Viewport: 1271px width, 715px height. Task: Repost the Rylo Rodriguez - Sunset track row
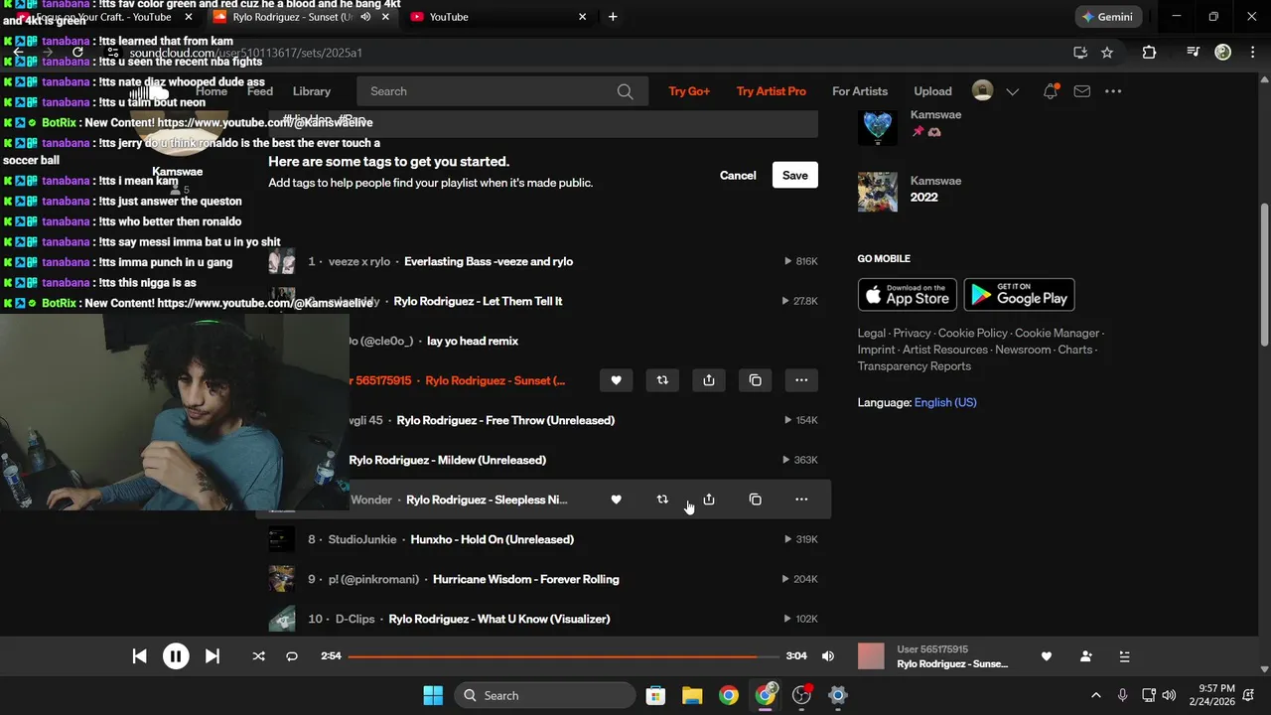tap(662, 380)
